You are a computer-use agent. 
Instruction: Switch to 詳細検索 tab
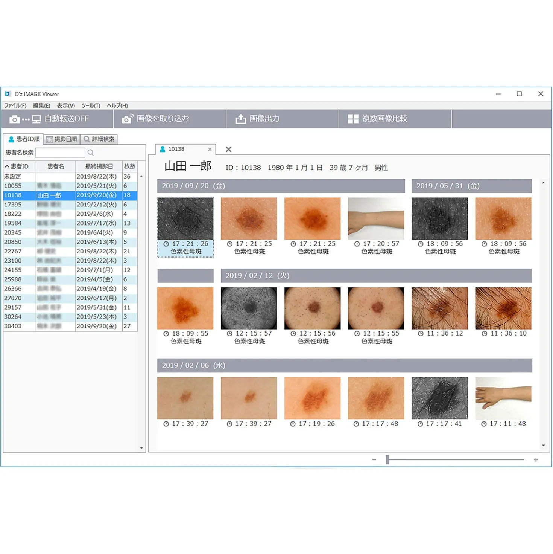(99, 139)
